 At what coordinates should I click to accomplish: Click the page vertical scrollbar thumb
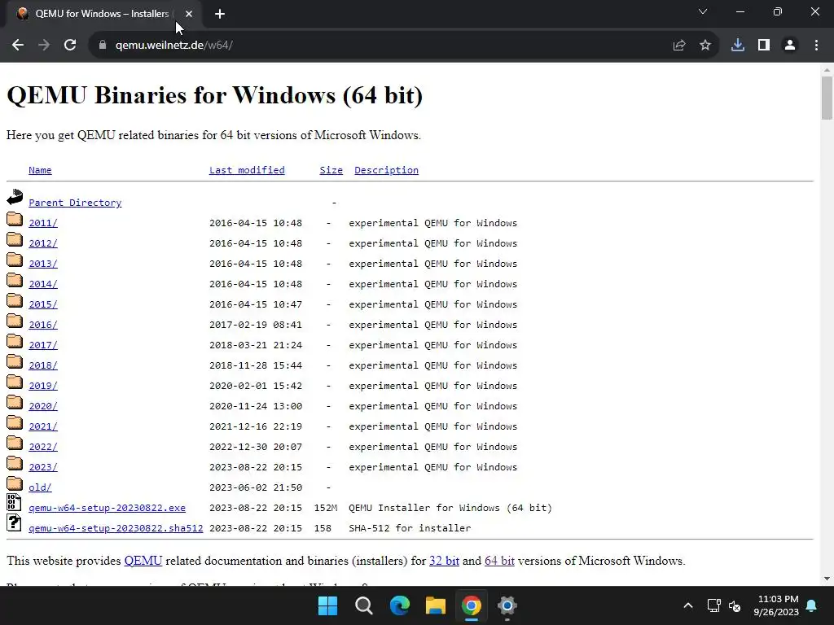pyautogui.click(x=827, y=98)
